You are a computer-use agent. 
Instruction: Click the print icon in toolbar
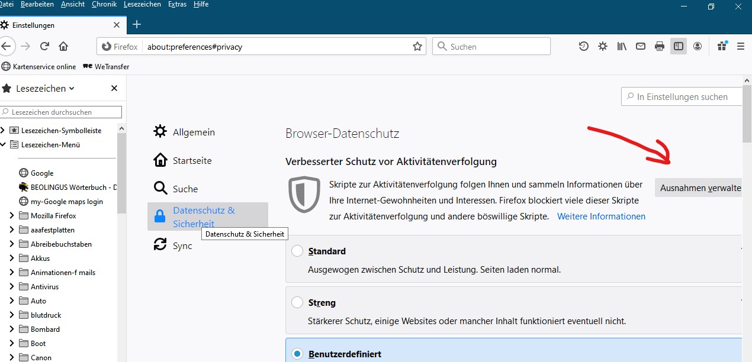[x=660, y=46]
